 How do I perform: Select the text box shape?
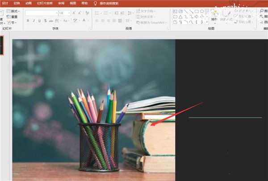(x=175, y=12)
